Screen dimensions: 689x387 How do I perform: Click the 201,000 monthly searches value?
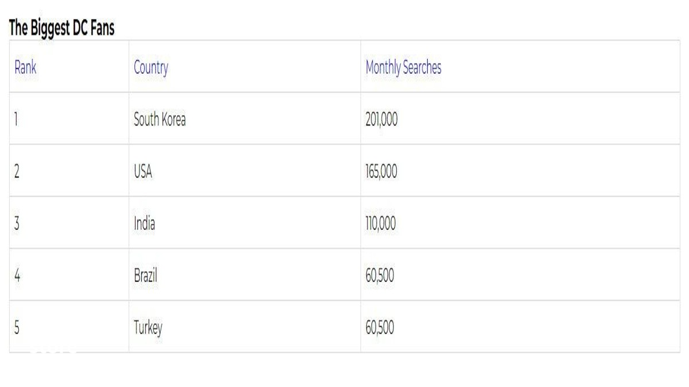pyautogui.click(x=381, y=120)
